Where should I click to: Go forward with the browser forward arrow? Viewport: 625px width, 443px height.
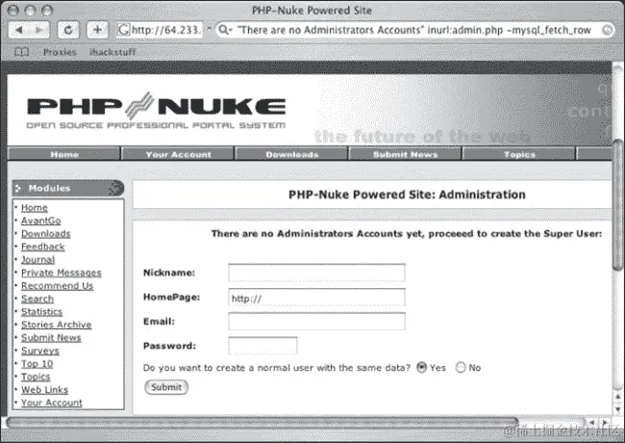(39, 30)
